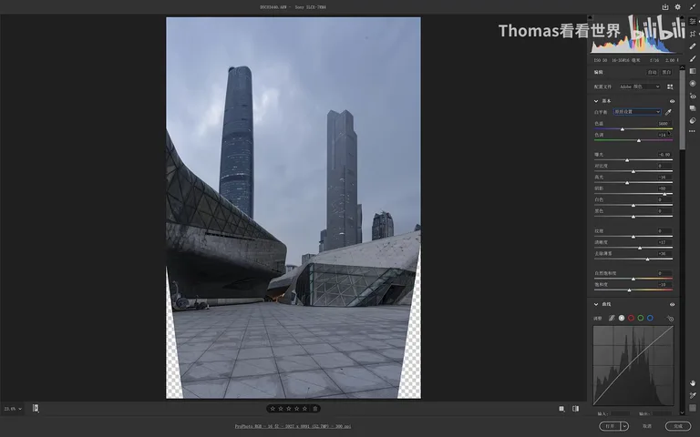This screenshot has width=700, height=437.
Task: Click the Dehaze slider handle
Action: pyautogui.click(x=647, y=259)
